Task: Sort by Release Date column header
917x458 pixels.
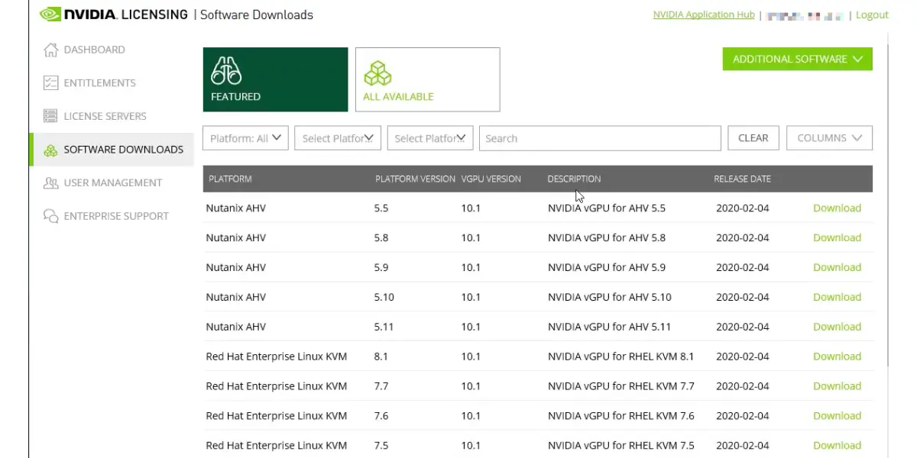Action: [742, 179]
